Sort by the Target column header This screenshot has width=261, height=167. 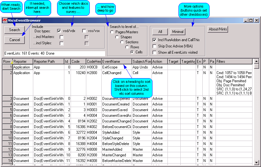pyautogui.click(x=174, y=62)
